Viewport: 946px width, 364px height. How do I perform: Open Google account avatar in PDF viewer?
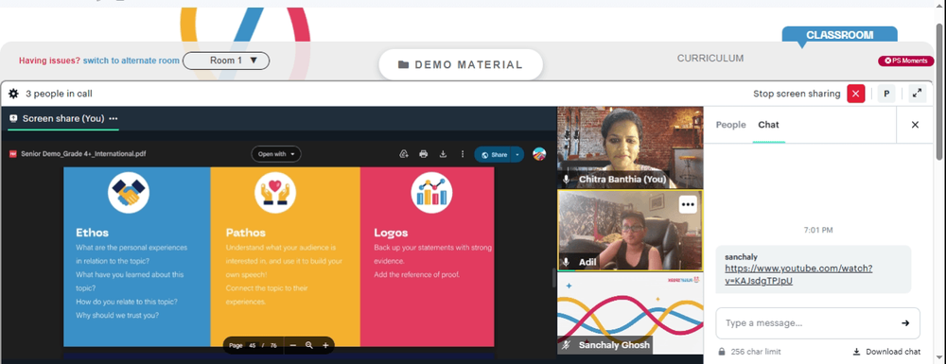pyautogui.click(x=539, y=154)
